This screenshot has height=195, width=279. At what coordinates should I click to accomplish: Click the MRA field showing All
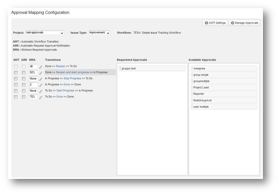click(x=33, y=66)
